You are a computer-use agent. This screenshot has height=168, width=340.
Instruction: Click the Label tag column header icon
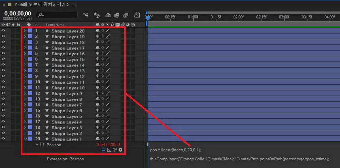29,25
